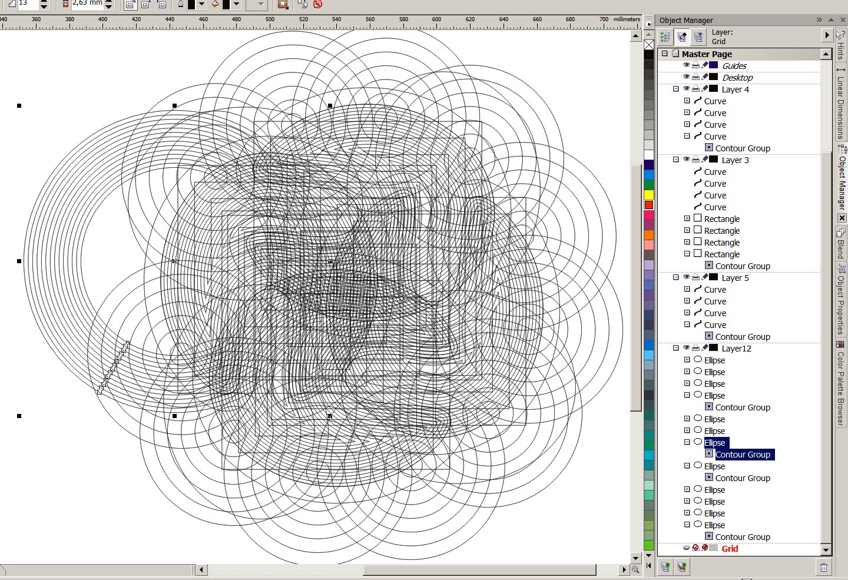Viewport: 848px width, 580px height.
Task: Open Layer Manager View button
Action: (x=698, y=37)
